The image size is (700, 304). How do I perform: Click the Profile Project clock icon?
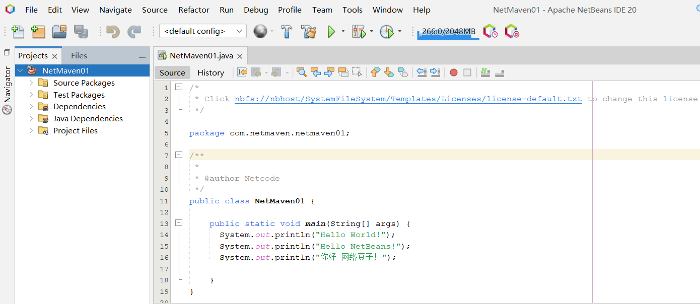pos(387,31)
